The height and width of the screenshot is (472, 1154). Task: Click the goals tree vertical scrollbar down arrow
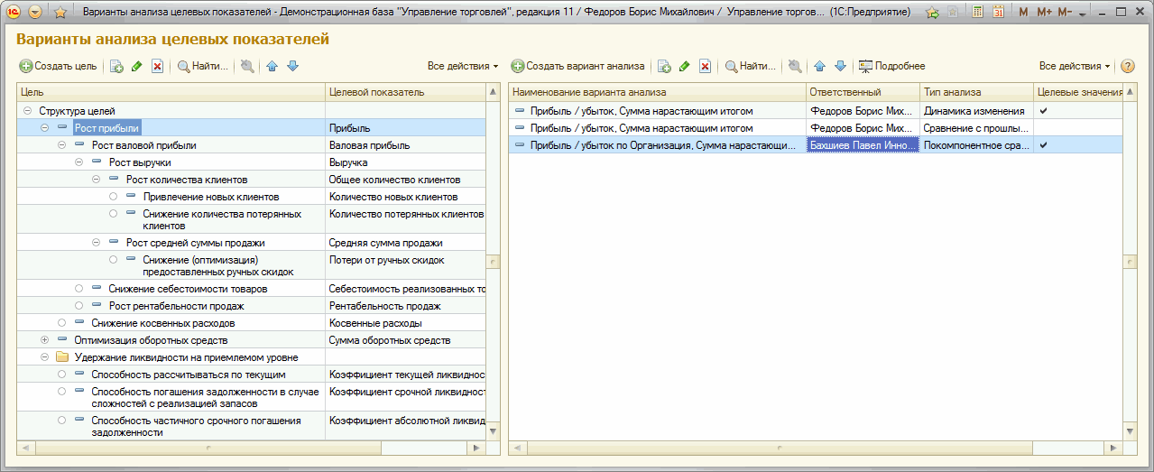pyautogui.click(x=494, y=431)
